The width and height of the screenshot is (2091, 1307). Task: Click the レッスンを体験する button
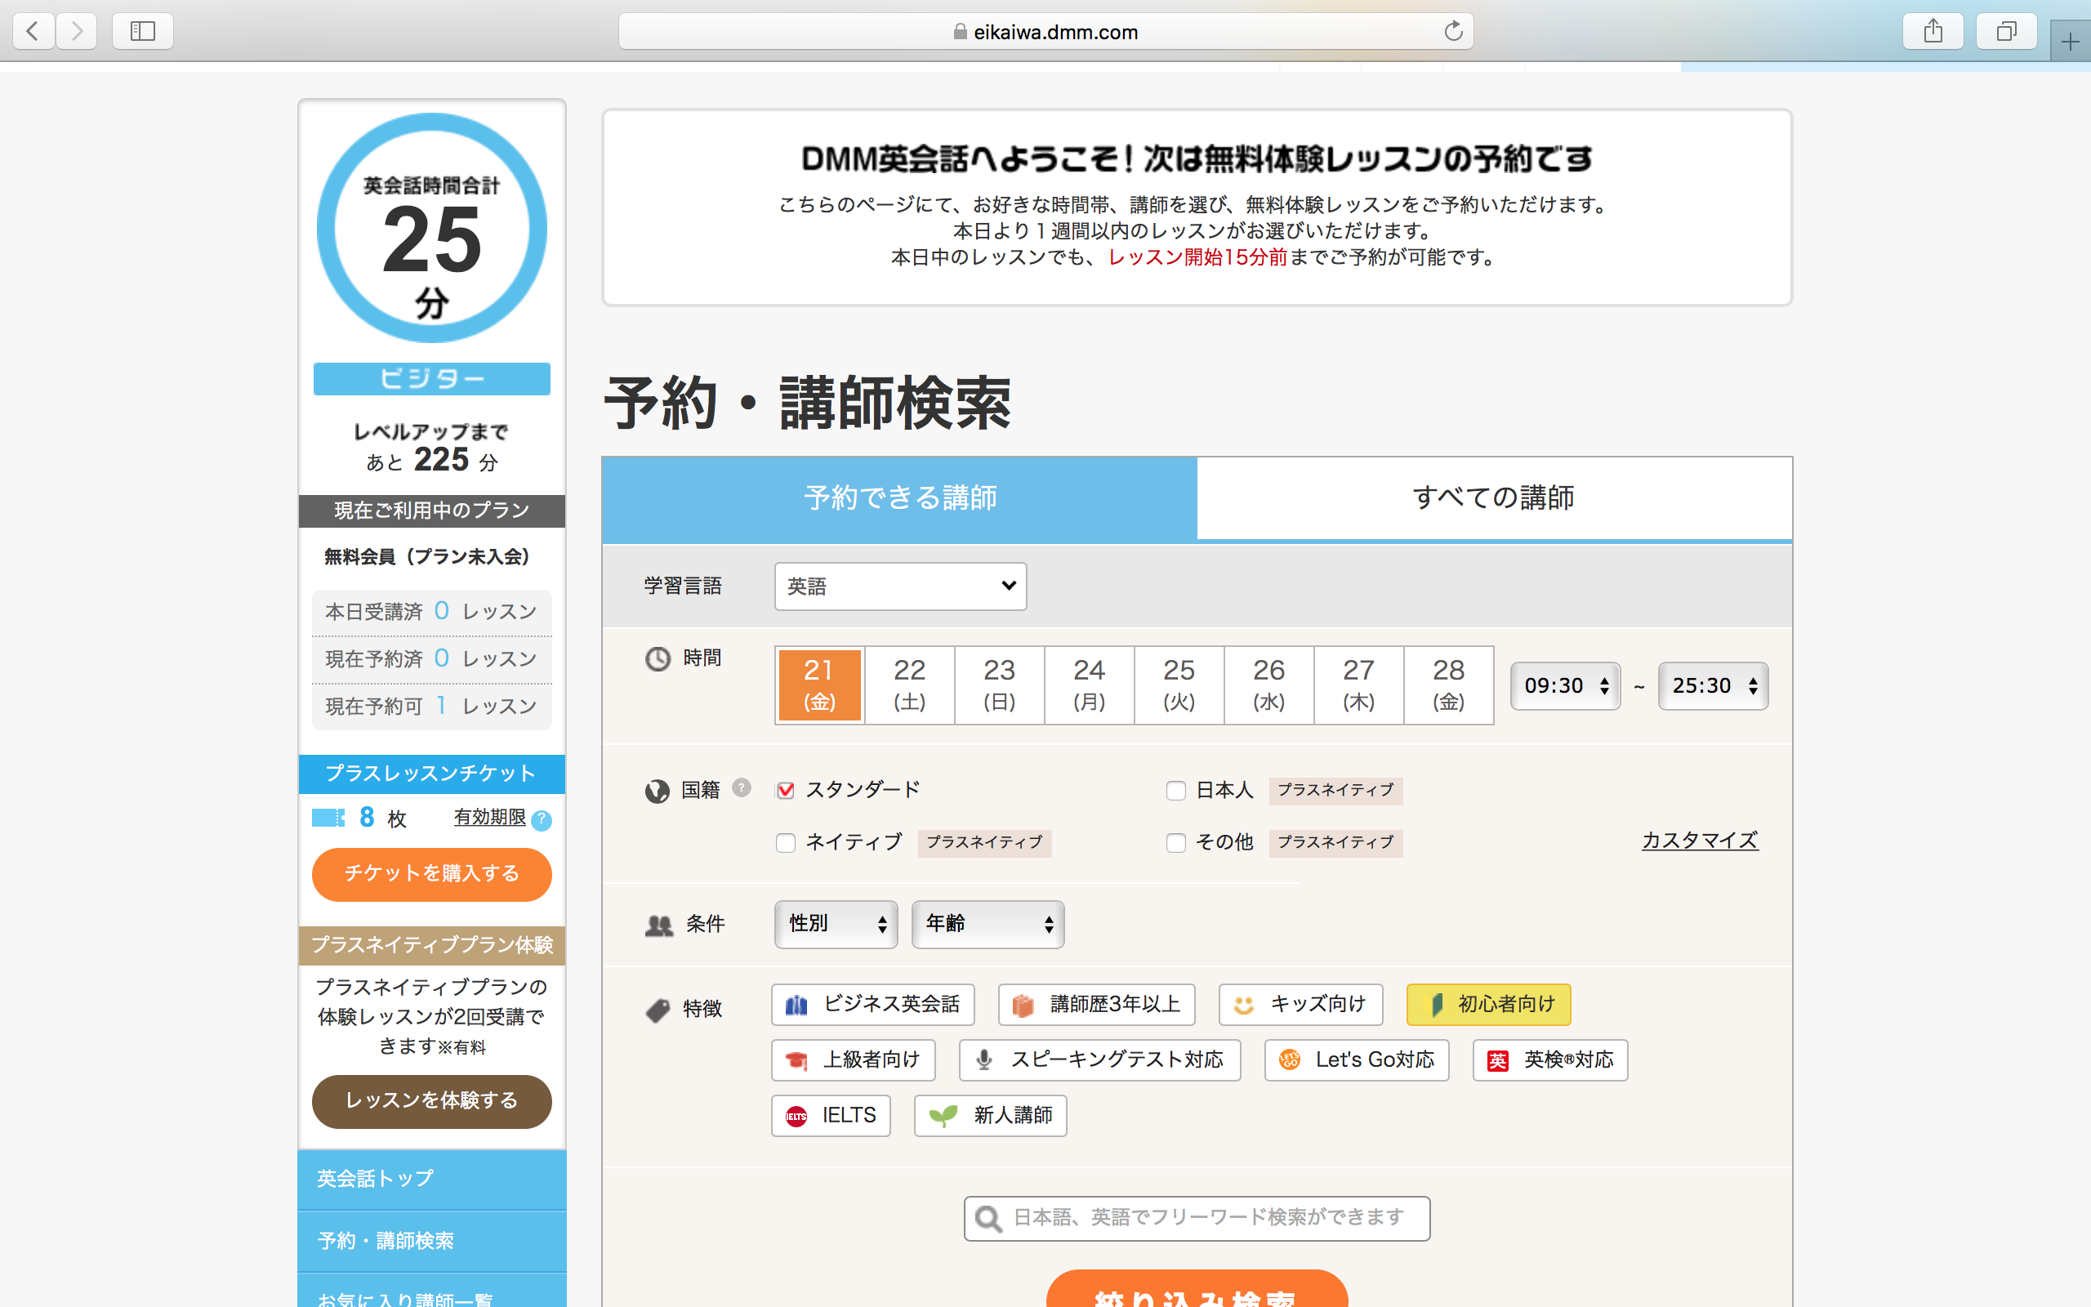pyautogui.click(x=432, y=1101)
